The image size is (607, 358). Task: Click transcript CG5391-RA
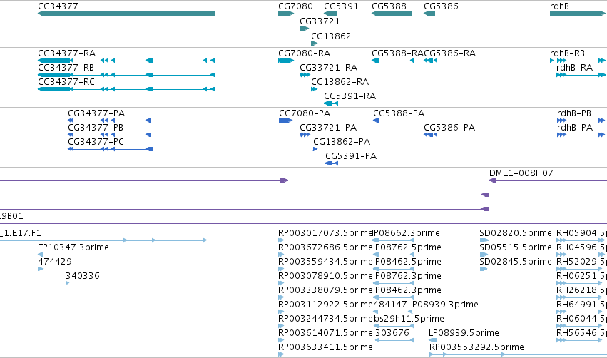(331, 103)
